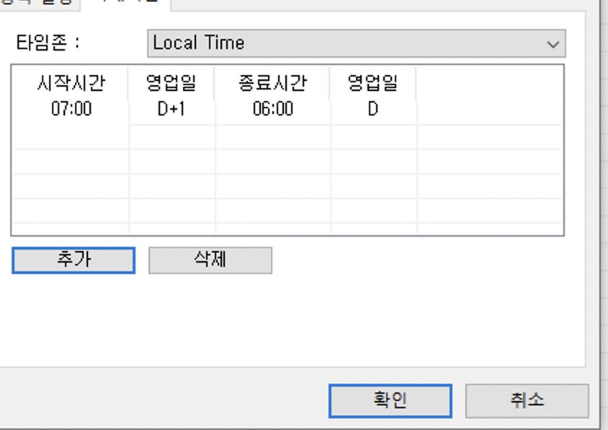The height and width of the screenshot is (430, 608).
Task: Click the empty cell below 06:00
Action: pos(272,137)
